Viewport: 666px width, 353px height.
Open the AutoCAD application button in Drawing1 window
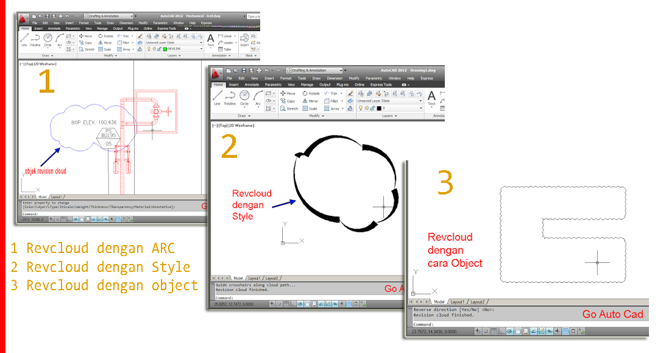[x=216, y=74]
